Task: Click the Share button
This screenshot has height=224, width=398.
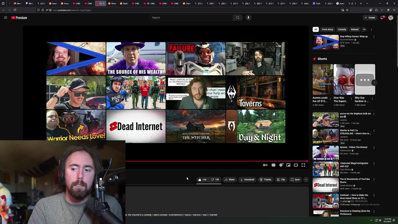Action: (229, 180)
